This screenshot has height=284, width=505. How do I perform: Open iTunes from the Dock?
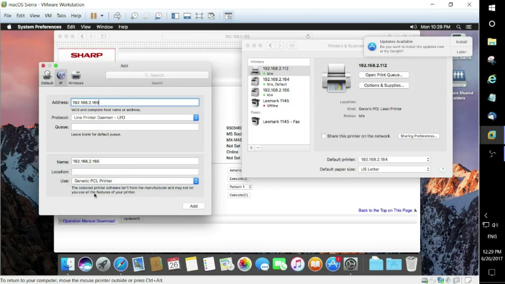point(297,264)
